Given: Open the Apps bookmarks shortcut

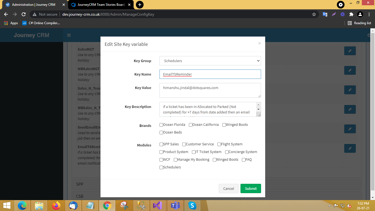Looking at the screenshot, I should [x=11, y=23].
